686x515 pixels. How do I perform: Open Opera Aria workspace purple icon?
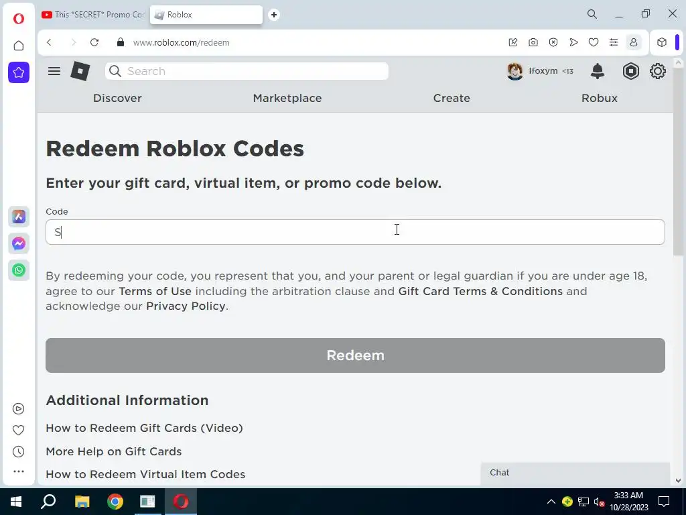(18, 72)
